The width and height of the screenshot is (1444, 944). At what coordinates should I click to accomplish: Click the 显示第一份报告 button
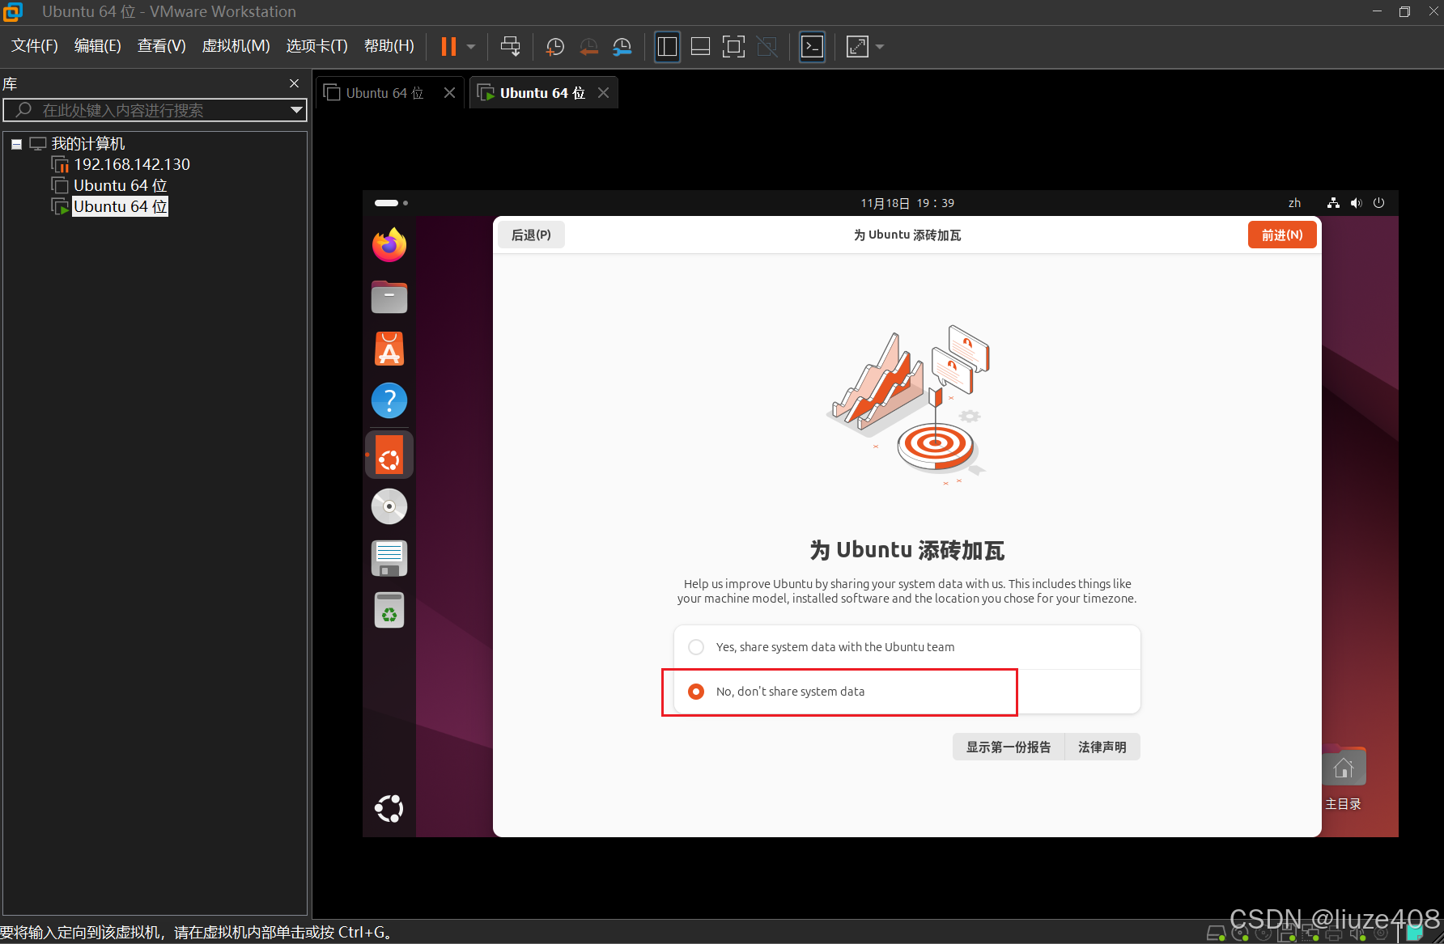point(1009,747)
